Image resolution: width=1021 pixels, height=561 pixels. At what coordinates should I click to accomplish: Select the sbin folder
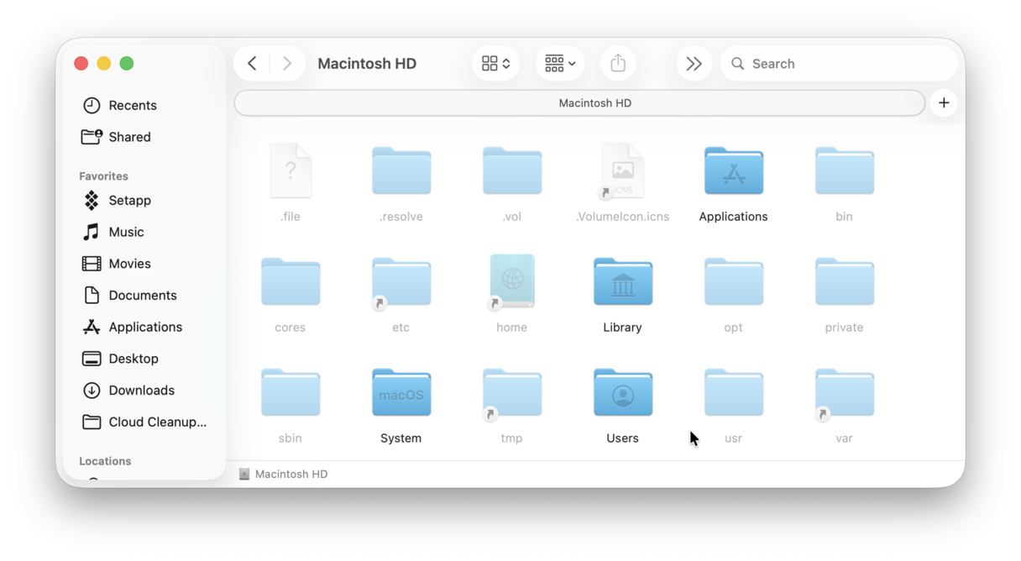tap(291, 393)
